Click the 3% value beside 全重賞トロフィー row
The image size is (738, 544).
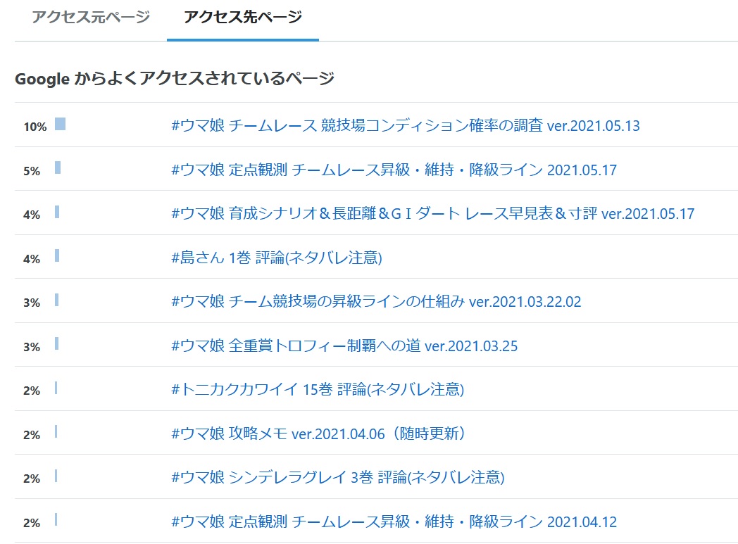coord(32,347)
